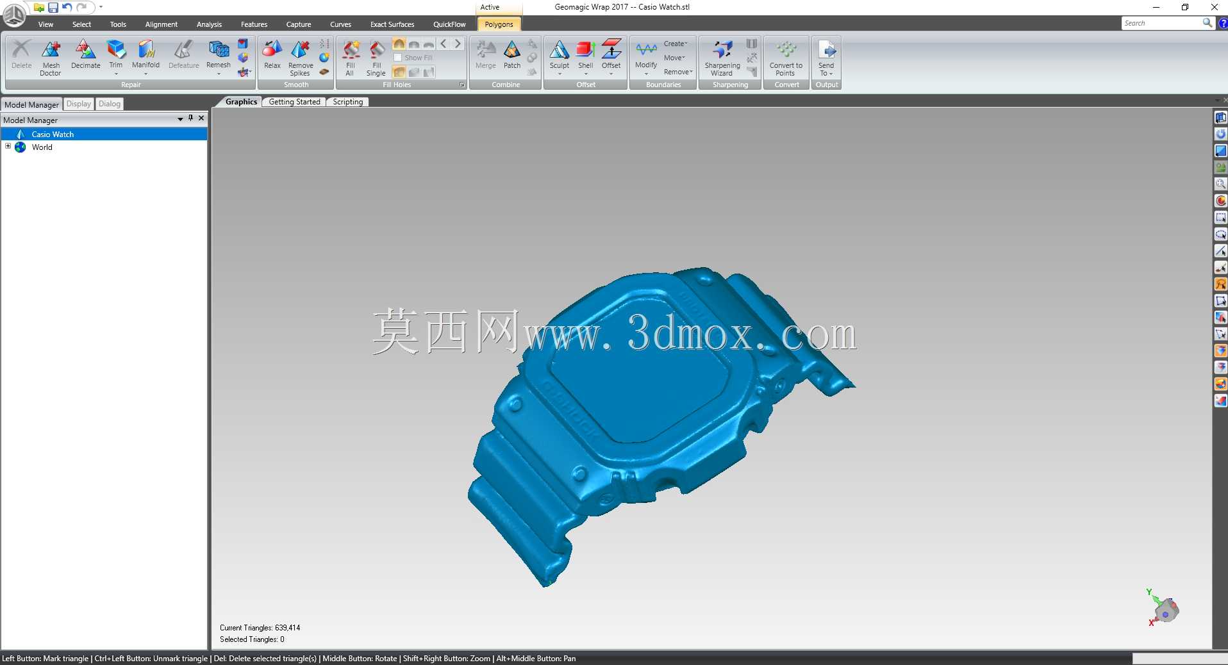Open the Mesh Doctor tool

[x=51, y=57]
